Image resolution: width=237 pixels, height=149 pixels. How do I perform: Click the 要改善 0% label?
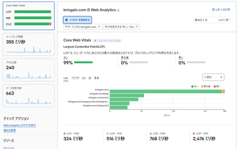(x=125, y=58)
